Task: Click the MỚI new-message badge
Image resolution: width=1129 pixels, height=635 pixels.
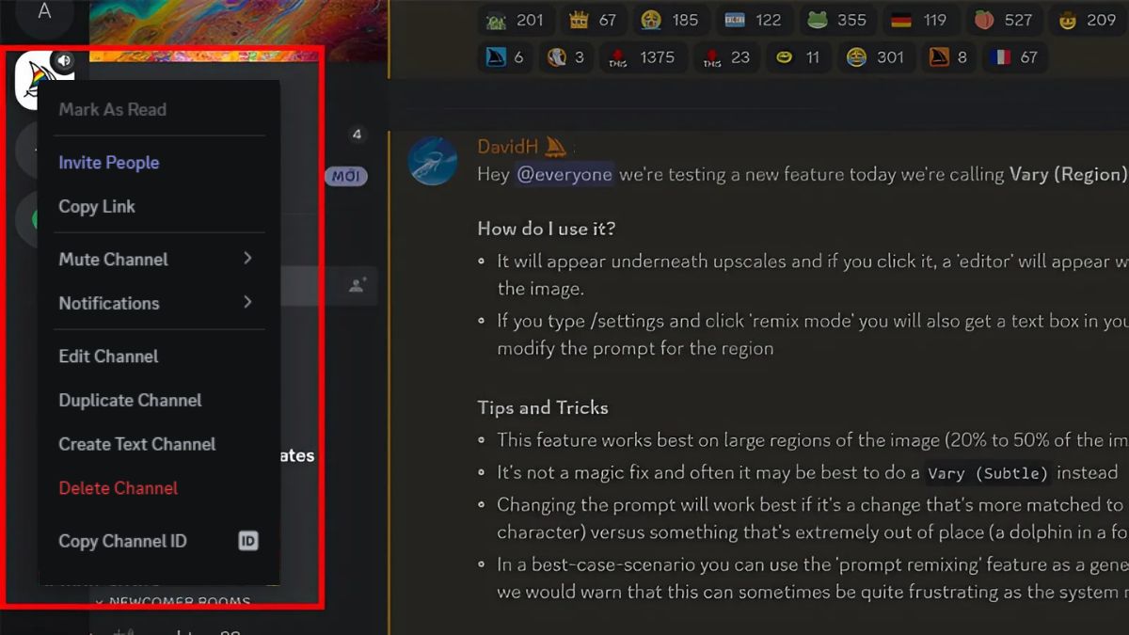Action: point(346,176)
